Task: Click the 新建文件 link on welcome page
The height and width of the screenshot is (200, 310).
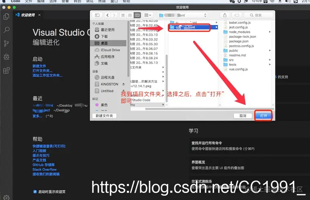Action: pyautogui.click(x=39, y=66)
